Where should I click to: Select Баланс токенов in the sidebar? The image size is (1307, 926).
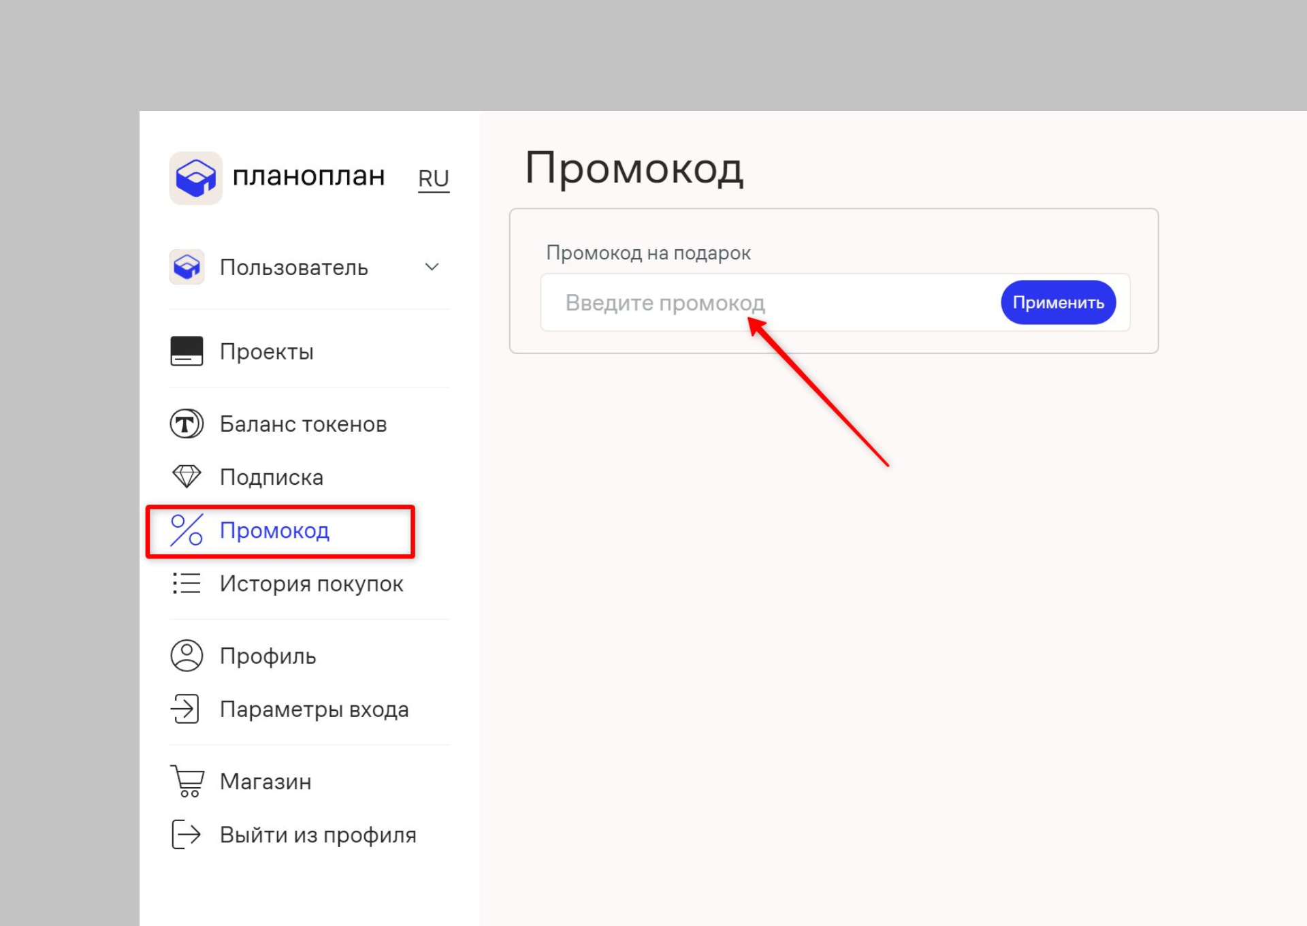click(302, 424)
